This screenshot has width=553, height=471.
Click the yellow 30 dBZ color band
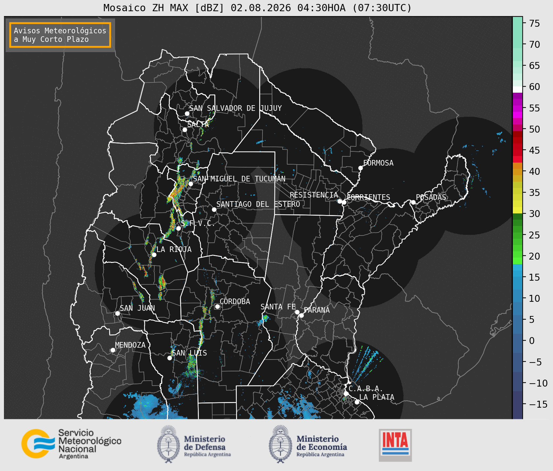point(517,210)
